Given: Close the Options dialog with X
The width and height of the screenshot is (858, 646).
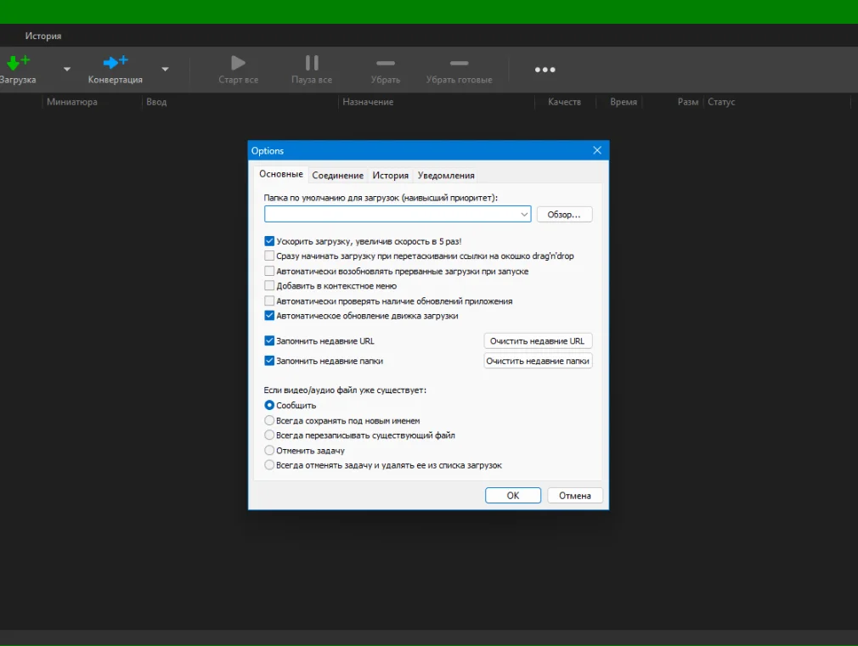Looking at the screenshot, I should click(x=597, y=150).
